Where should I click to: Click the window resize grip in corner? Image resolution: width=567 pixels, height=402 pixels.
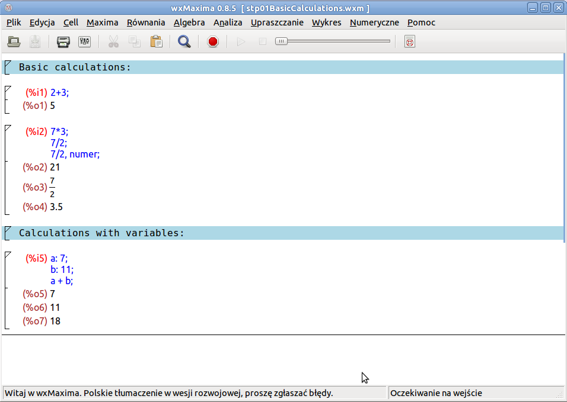pyautogui.click(x=560, y=395)
